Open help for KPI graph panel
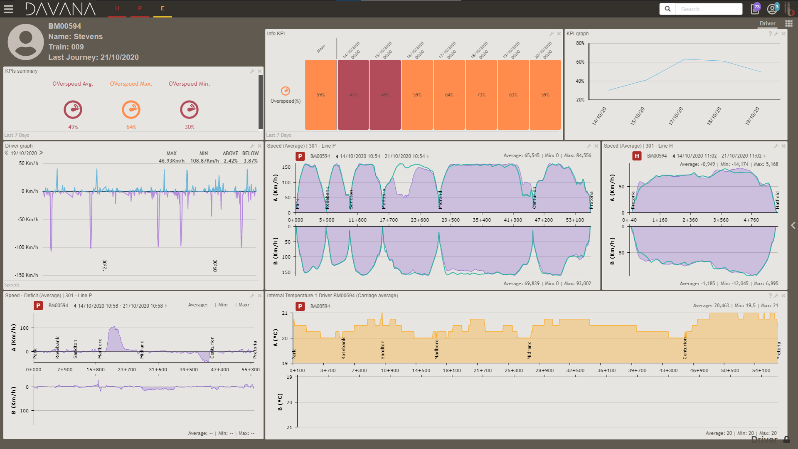The image size is (798, 449). pyautogui.click(x=770, y=34)
